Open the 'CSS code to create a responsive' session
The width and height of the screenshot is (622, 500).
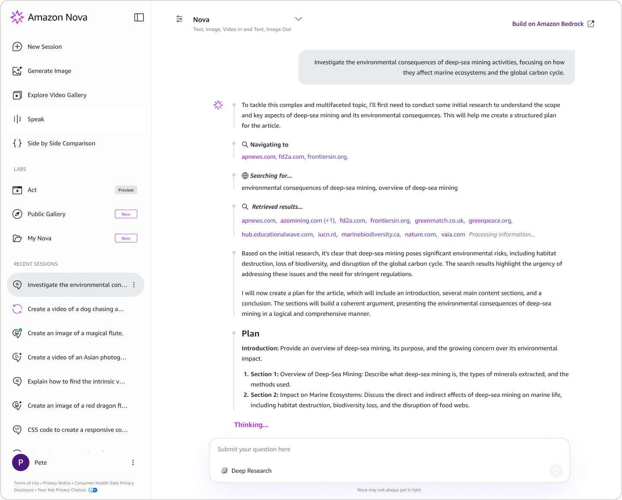click(x=76, y=430)
